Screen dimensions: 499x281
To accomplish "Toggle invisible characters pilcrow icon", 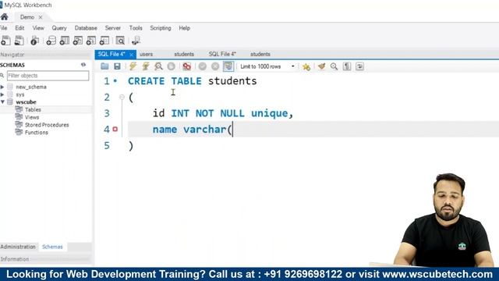I will (347, 66).
